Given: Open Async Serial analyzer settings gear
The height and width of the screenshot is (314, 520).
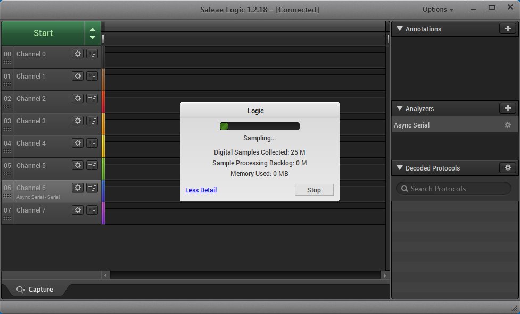Looking at the screenshot, I should coord(508,125).
